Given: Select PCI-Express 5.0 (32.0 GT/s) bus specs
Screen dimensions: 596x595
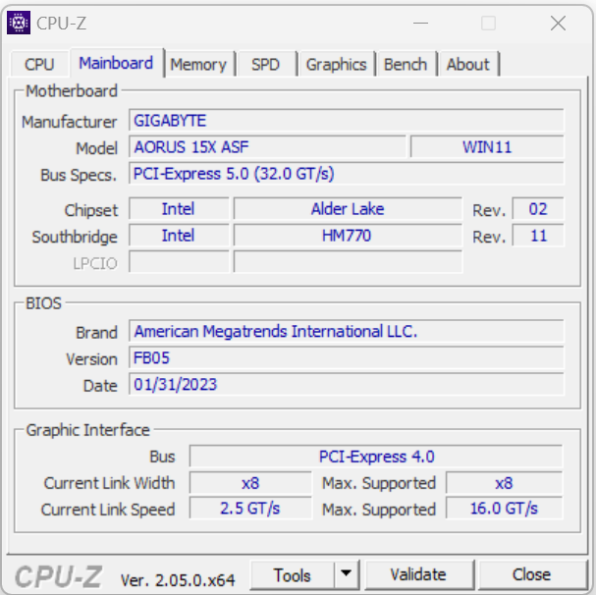Looking at the screenshot, I should coord(347,174).
